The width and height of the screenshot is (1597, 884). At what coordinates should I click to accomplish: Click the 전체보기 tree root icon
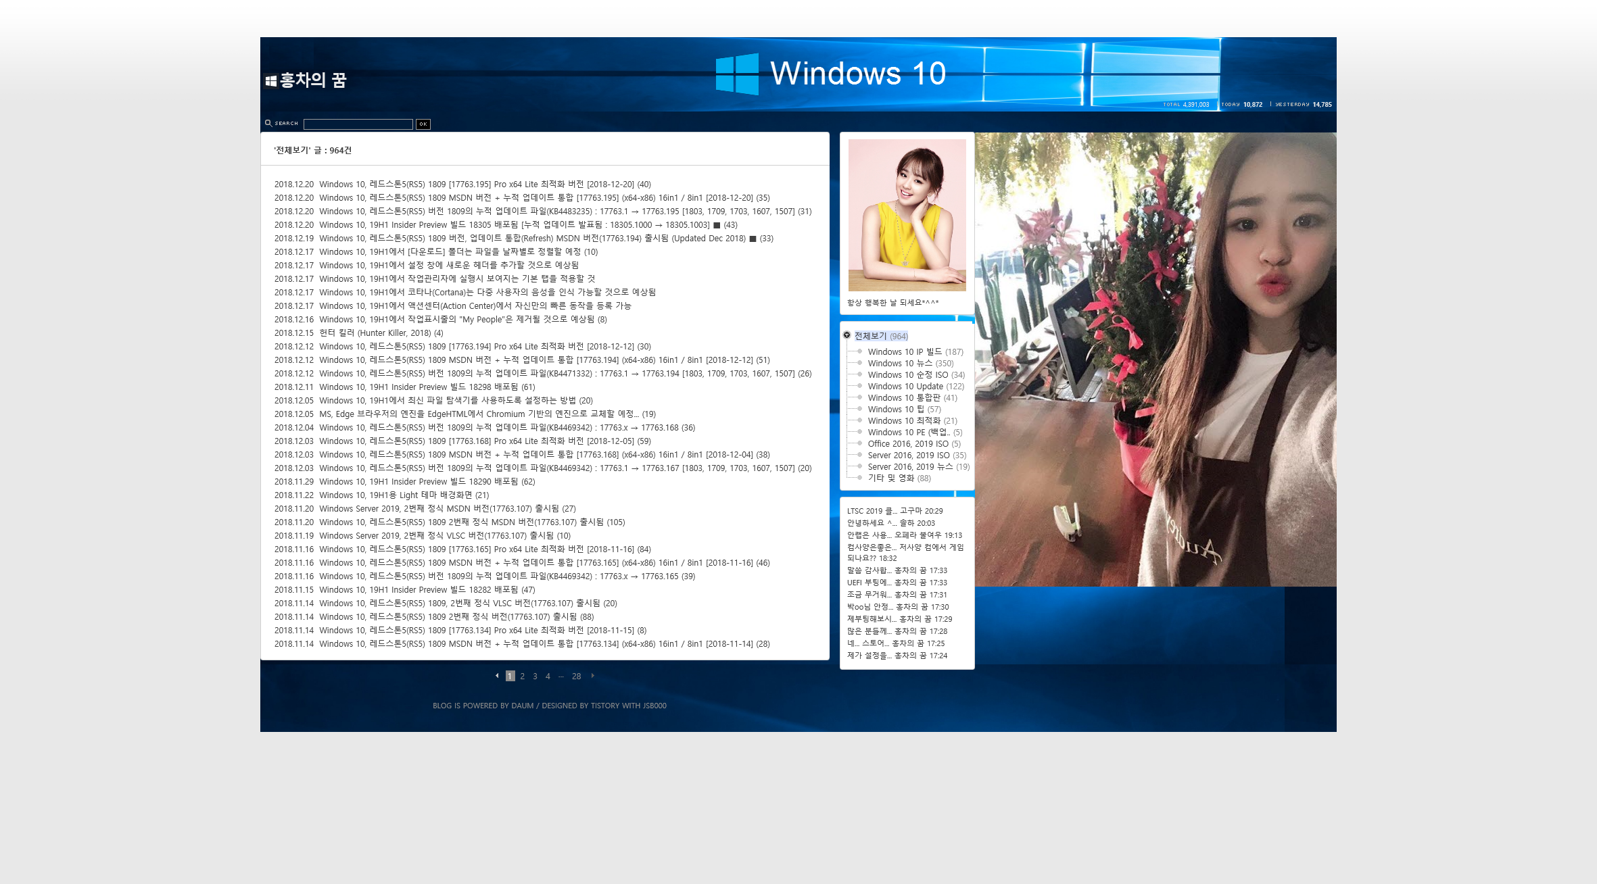[x=847, y=335]
